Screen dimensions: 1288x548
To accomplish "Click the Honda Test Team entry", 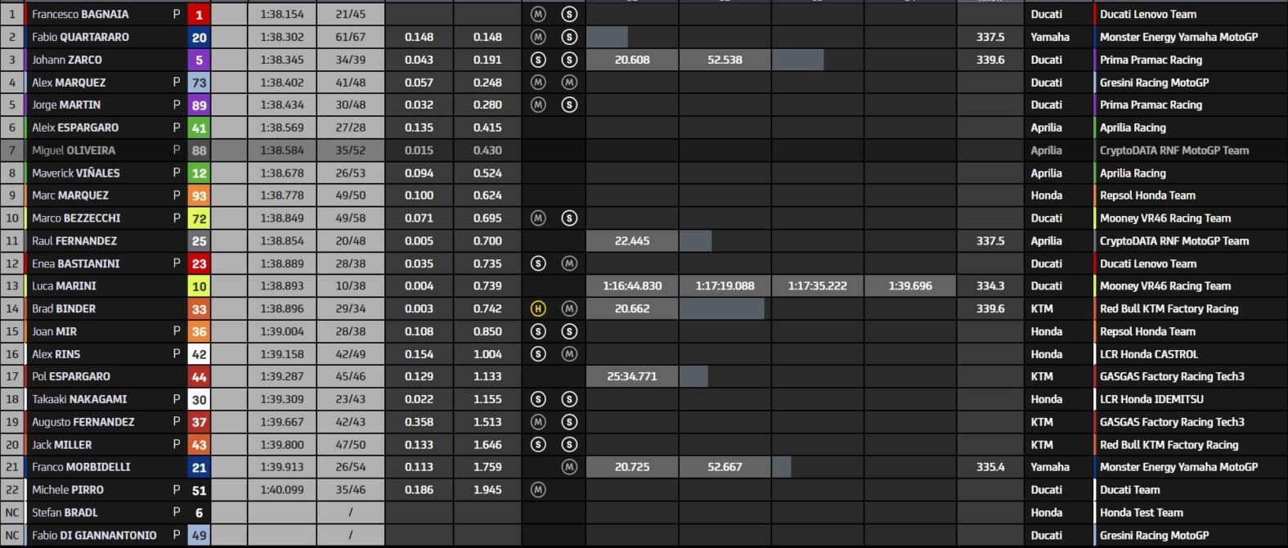I will (1142, 513).
